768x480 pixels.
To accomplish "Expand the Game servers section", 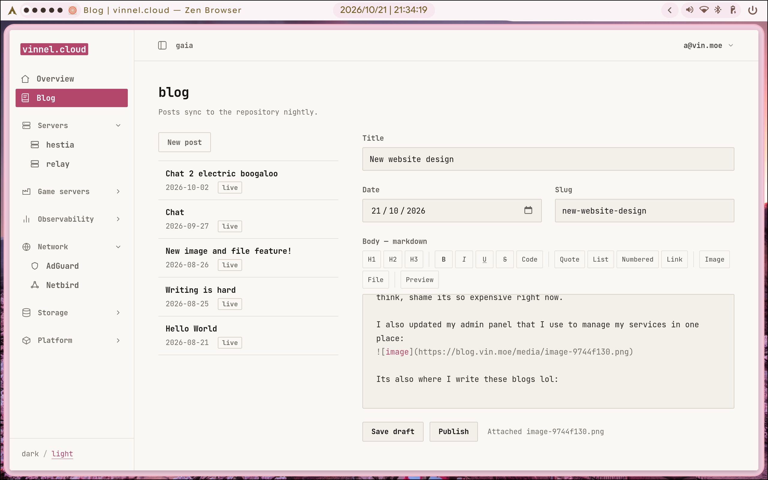I will [x=118, y=191].
